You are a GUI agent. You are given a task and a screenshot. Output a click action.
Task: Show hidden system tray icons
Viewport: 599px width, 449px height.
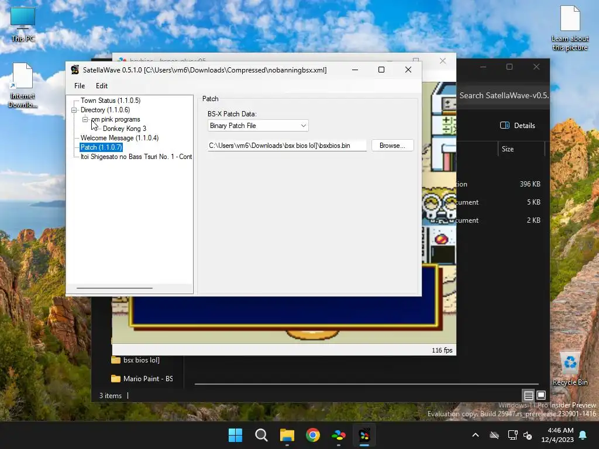point(476,435)
